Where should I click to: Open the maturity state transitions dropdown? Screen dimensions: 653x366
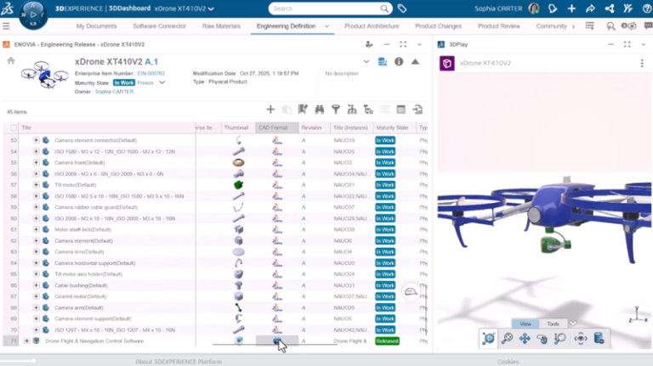(162, 82)
